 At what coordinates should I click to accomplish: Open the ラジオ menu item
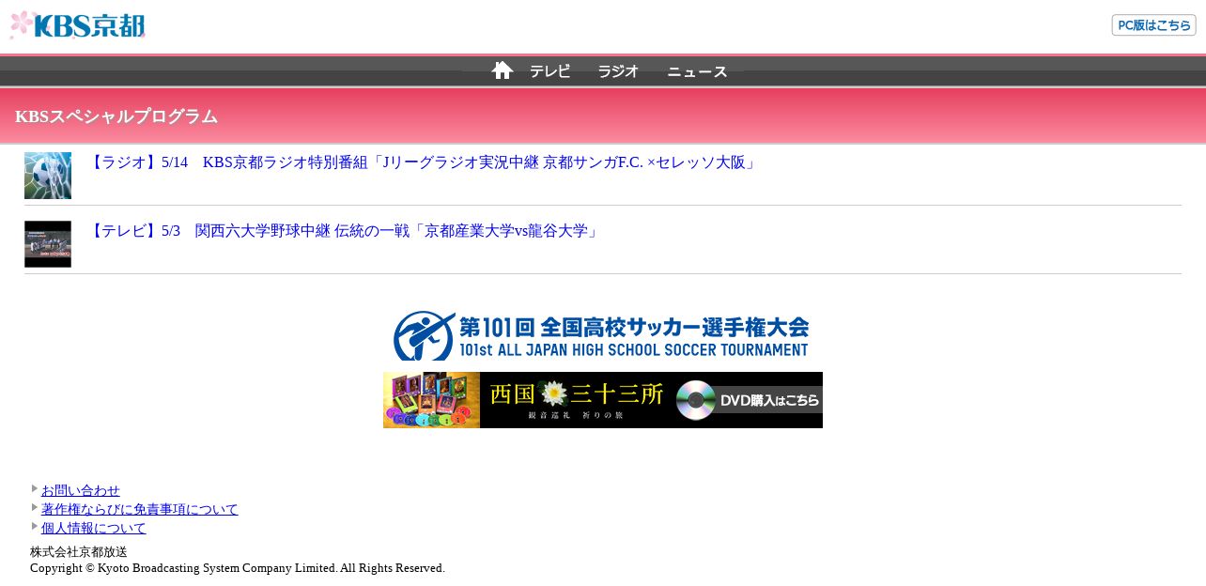coord(618,71)
